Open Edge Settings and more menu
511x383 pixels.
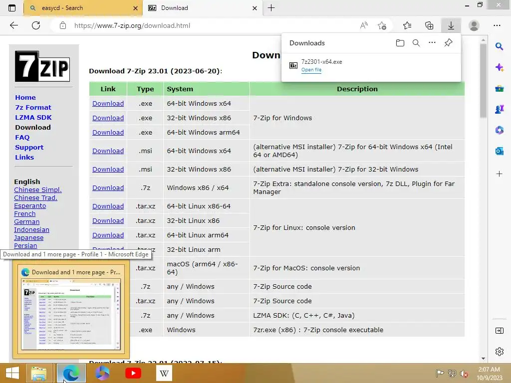497,25
